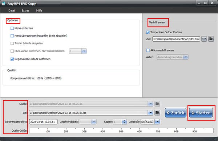
Task: Expand the Zielgröße D5(4.35G) dropdown
Action: (x=157, y=122)
